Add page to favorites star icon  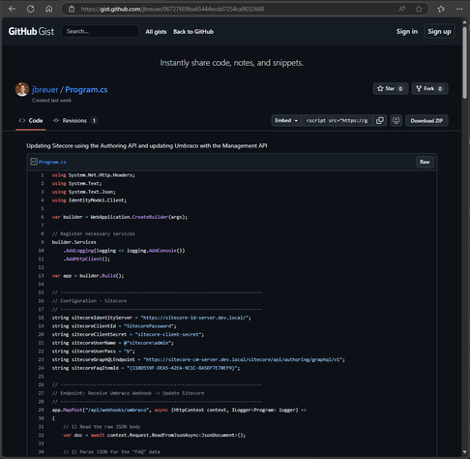419,9
